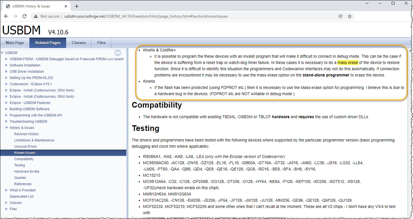The height and width of the screenshot is (219, 413).
Task: Open the Files tab
Action: click(101, 43)
